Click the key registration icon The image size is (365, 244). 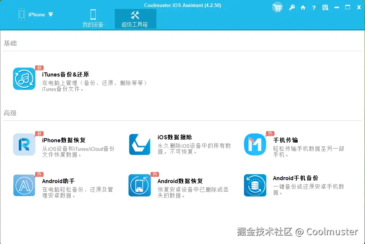click(x=292, y=7)
